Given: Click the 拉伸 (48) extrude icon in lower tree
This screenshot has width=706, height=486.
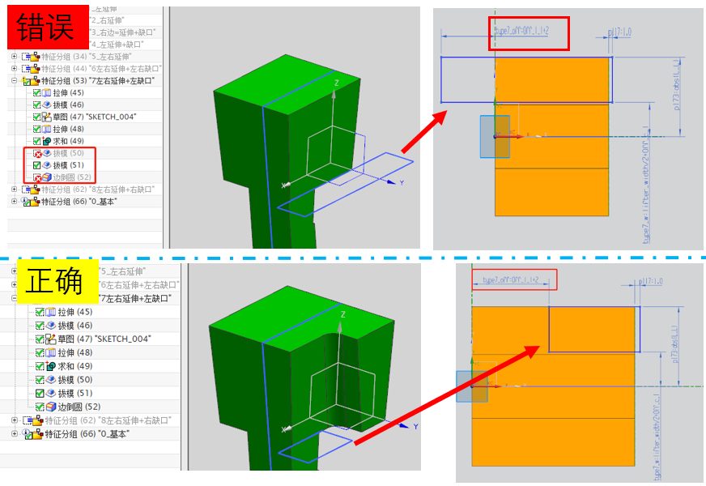Looking at the screenshot, I should (x=50, y=352).
